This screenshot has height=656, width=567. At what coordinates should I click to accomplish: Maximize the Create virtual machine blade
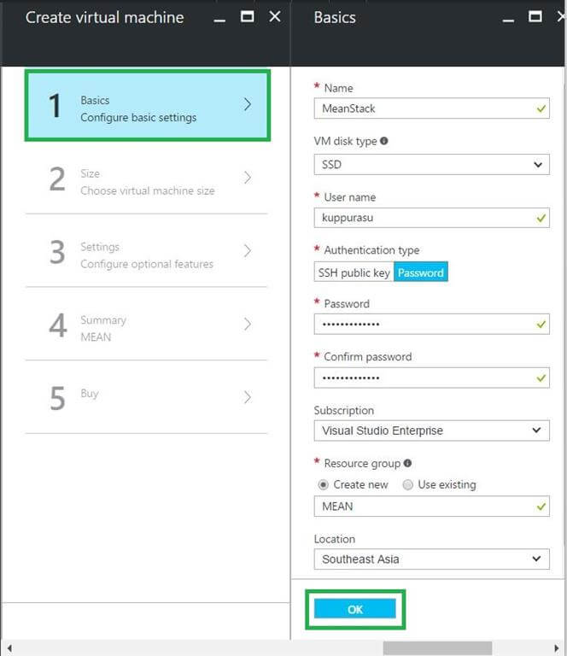248,16
